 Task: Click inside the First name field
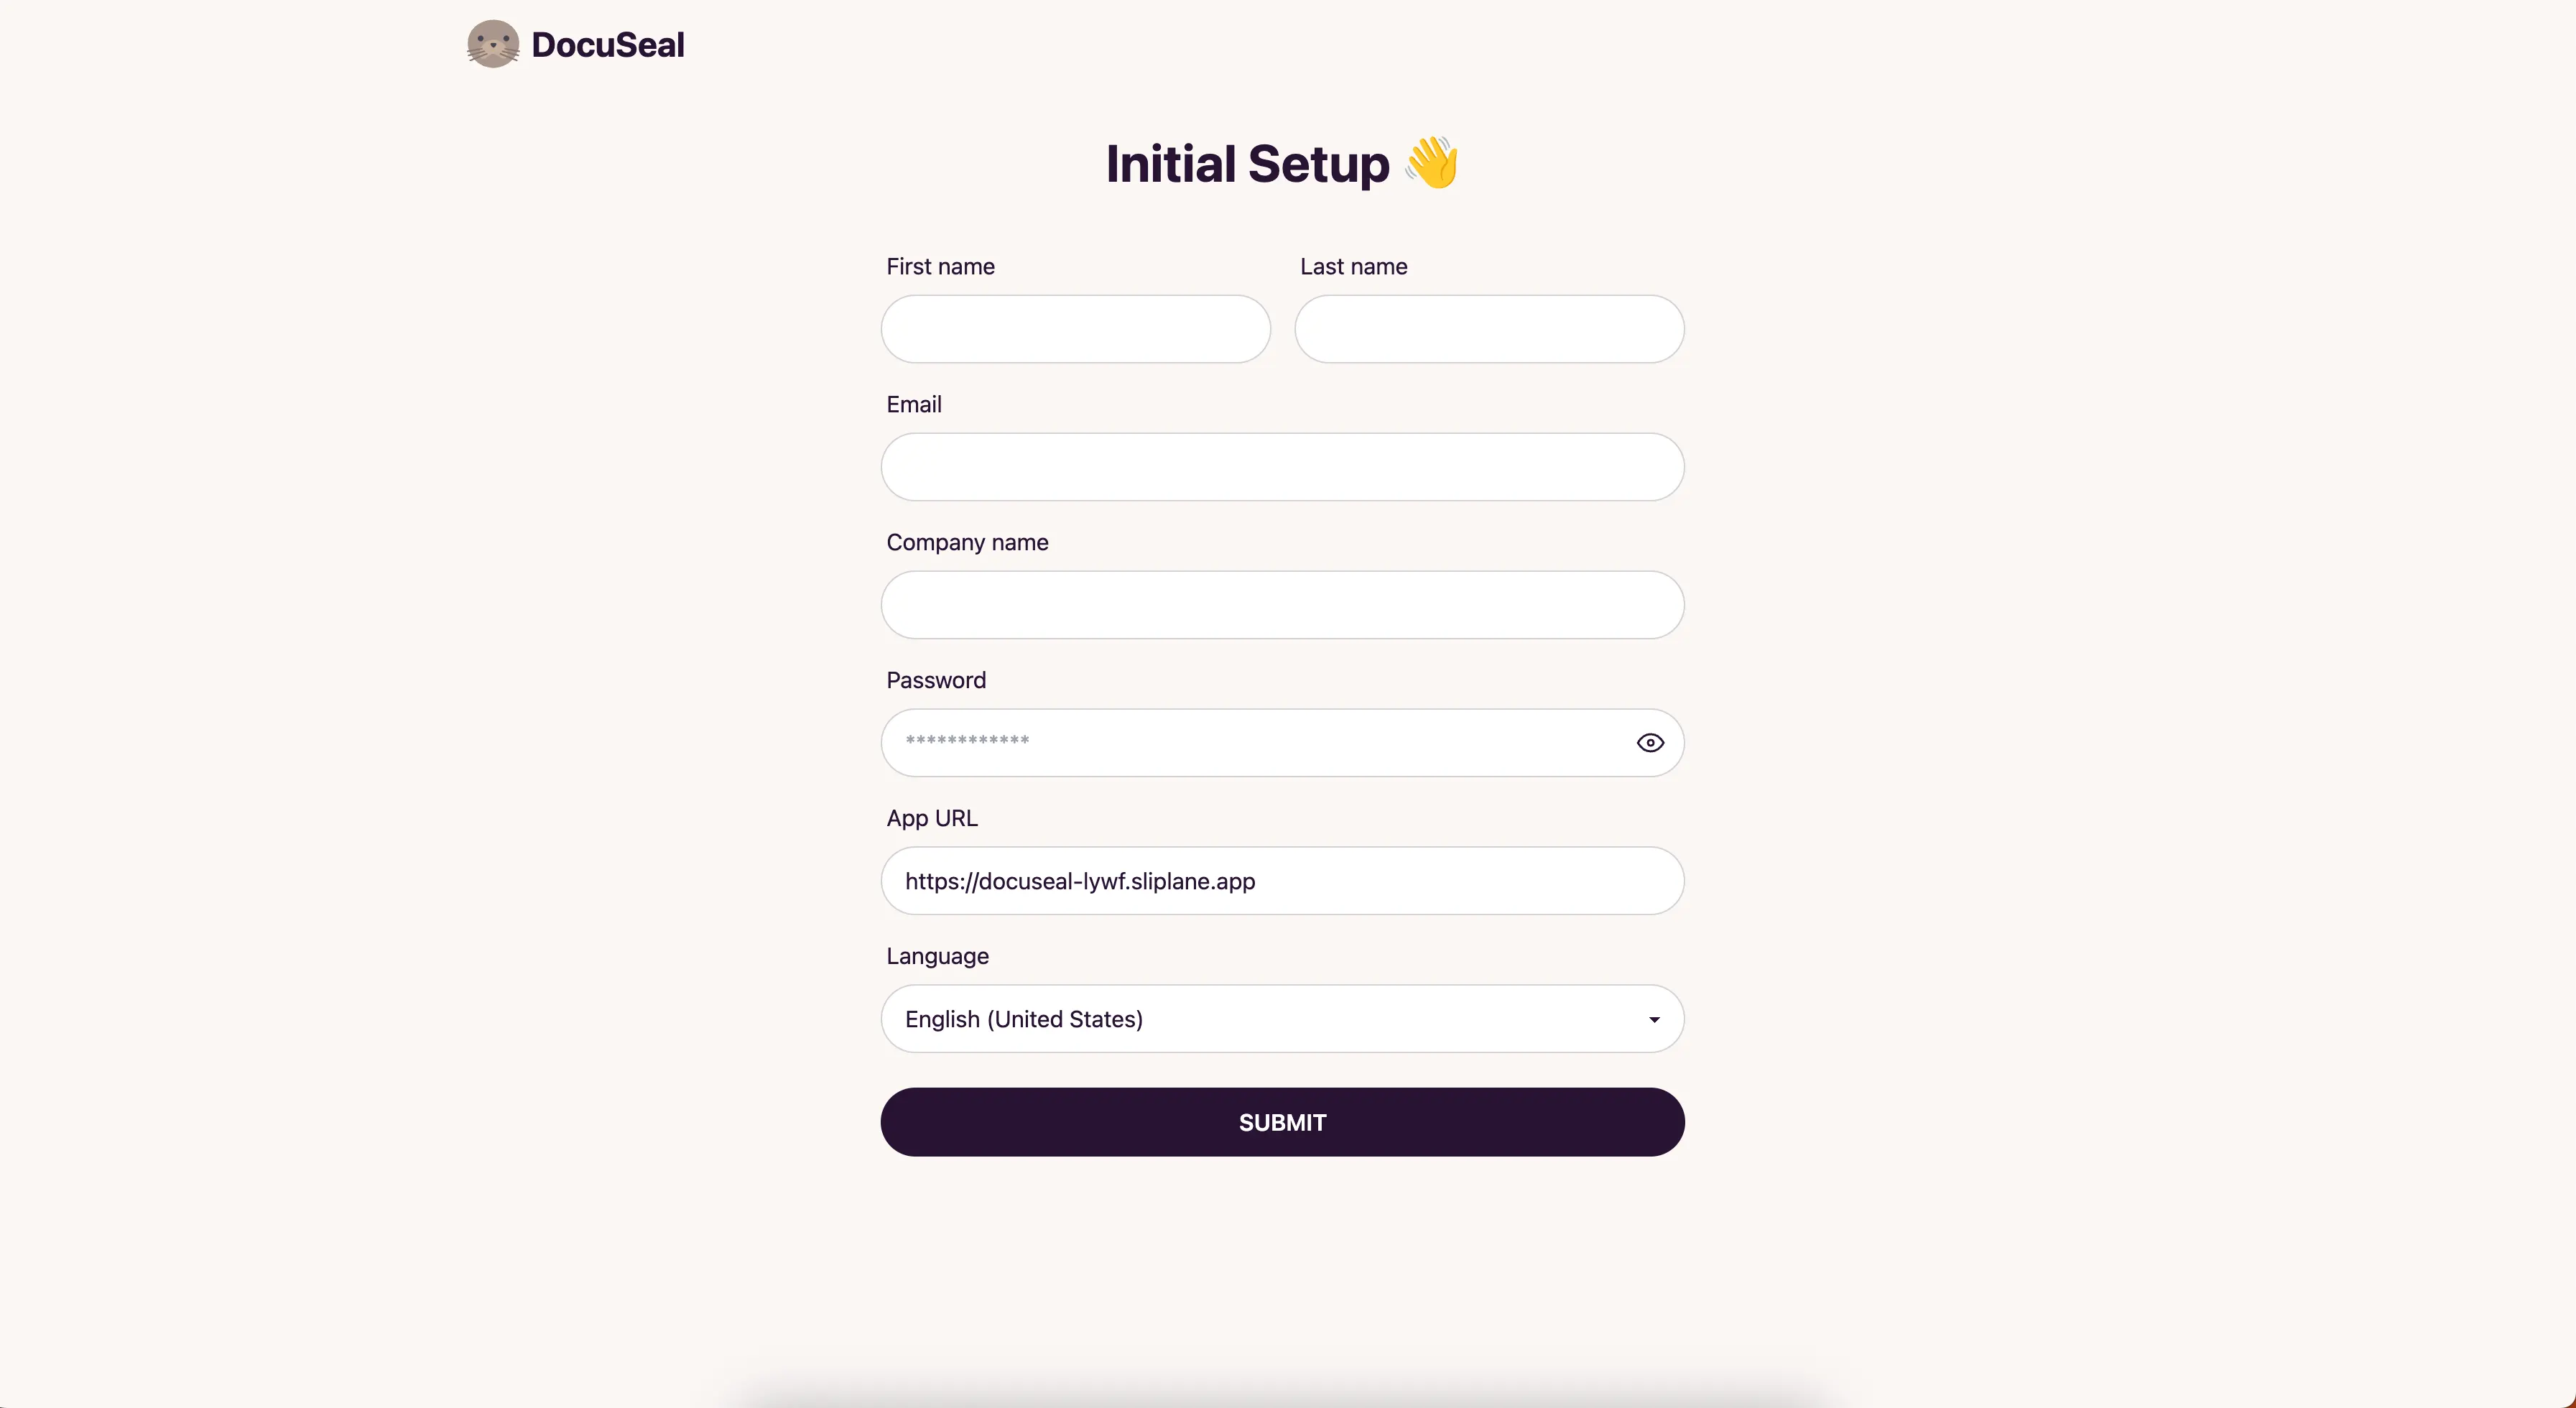[x=1074, y=329]
